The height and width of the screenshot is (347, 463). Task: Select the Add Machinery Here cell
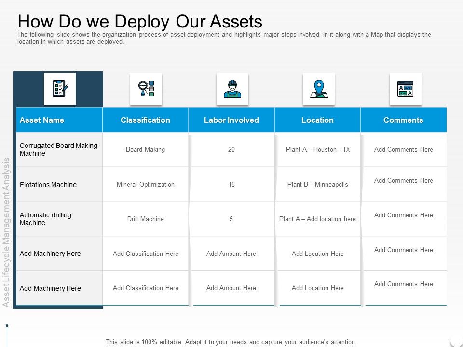[50, 254]
